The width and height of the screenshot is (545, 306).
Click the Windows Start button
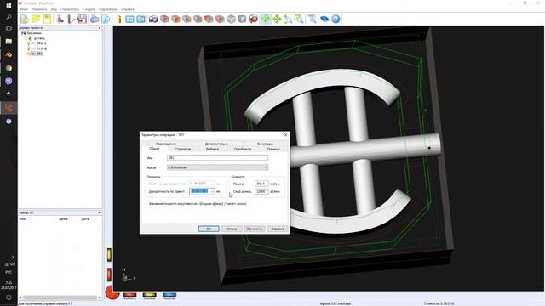[9, 6]
